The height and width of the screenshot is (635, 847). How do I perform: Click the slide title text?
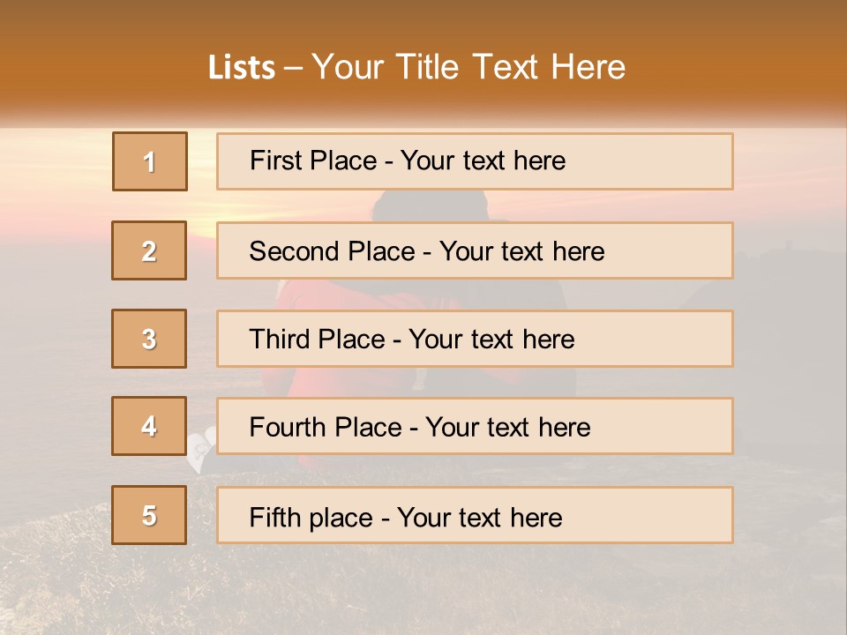416,67
